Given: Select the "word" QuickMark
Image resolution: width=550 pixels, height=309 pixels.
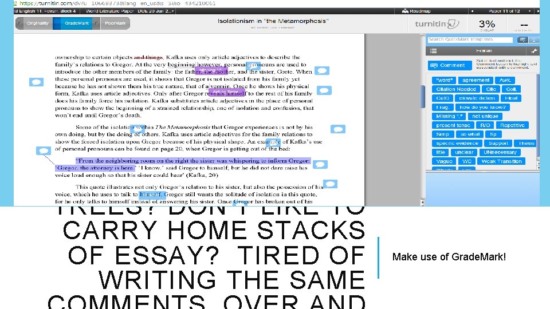Looking at the screenshot, I should pos(444,80).
